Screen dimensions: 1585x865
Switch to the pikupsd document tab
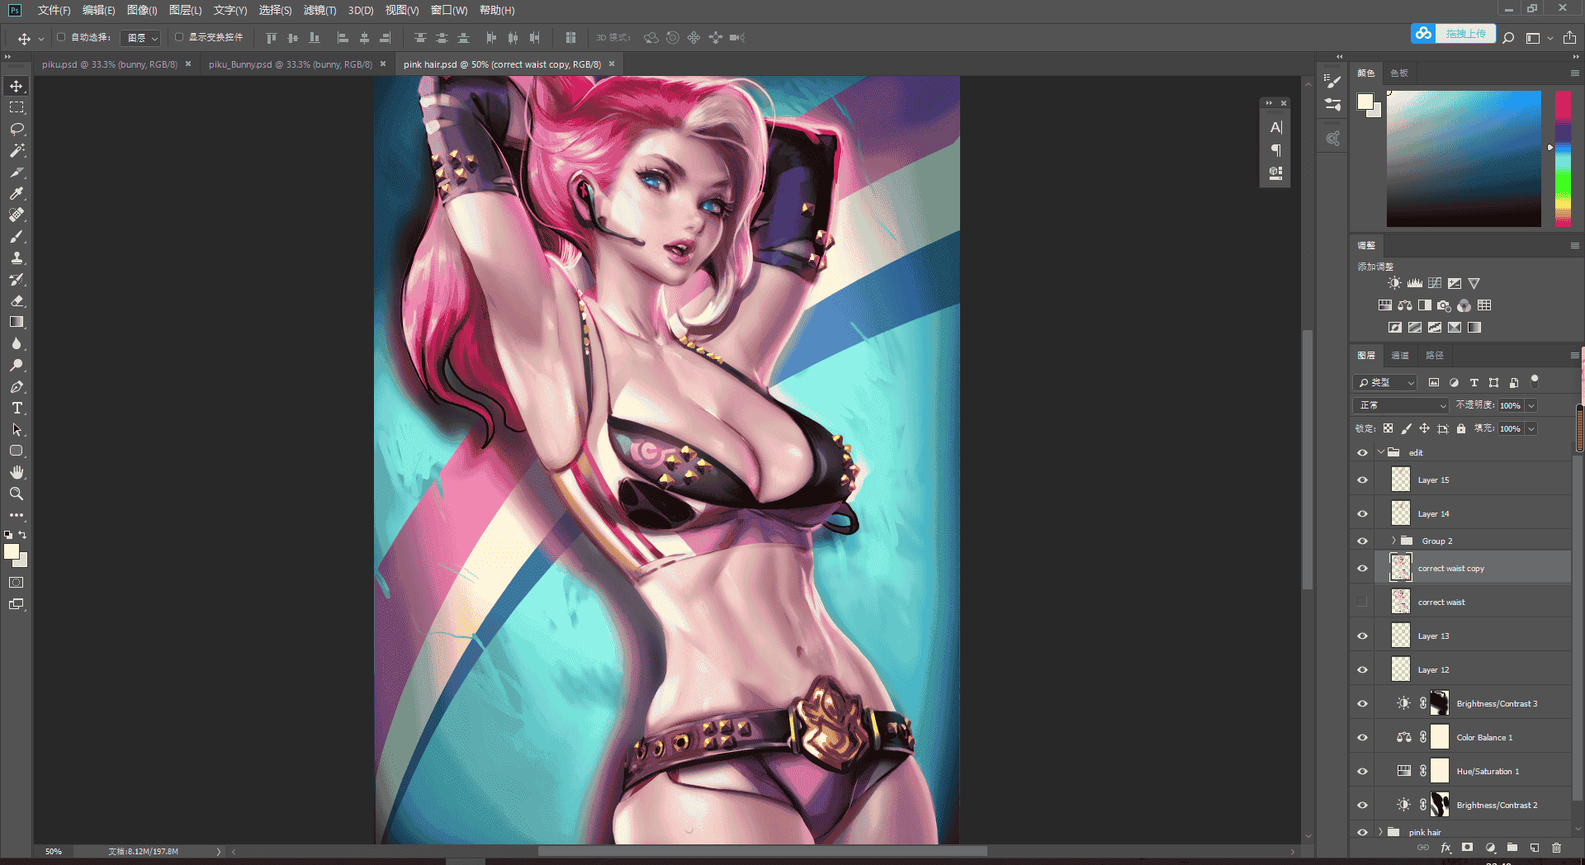110,64
